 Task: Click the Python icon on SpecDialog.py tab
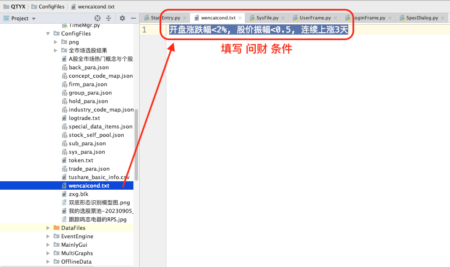[x=402, y=18]
